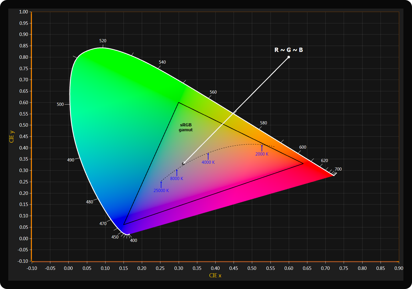Select the white dot under R ~ G ~ B
The height and width of the screenshot is (289, 412).
coord(288,57)
